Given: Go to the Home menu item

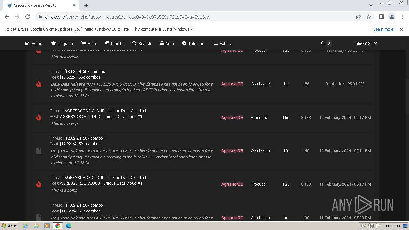Looking at the screenshot, I should point(33,43).
